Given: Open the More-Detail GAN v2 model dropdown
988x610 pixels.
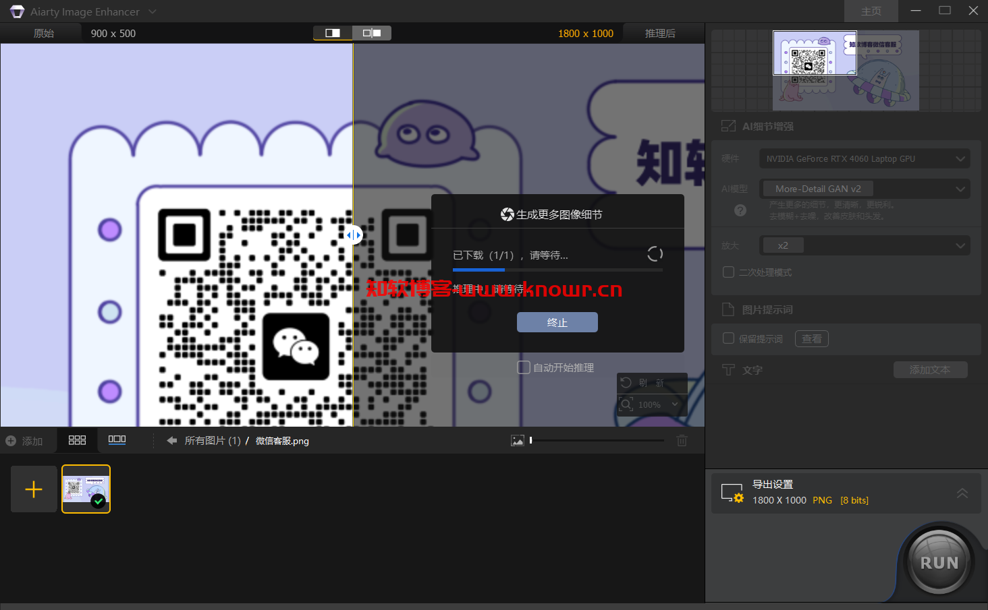Looking at the screenshot, I should 865,189.
